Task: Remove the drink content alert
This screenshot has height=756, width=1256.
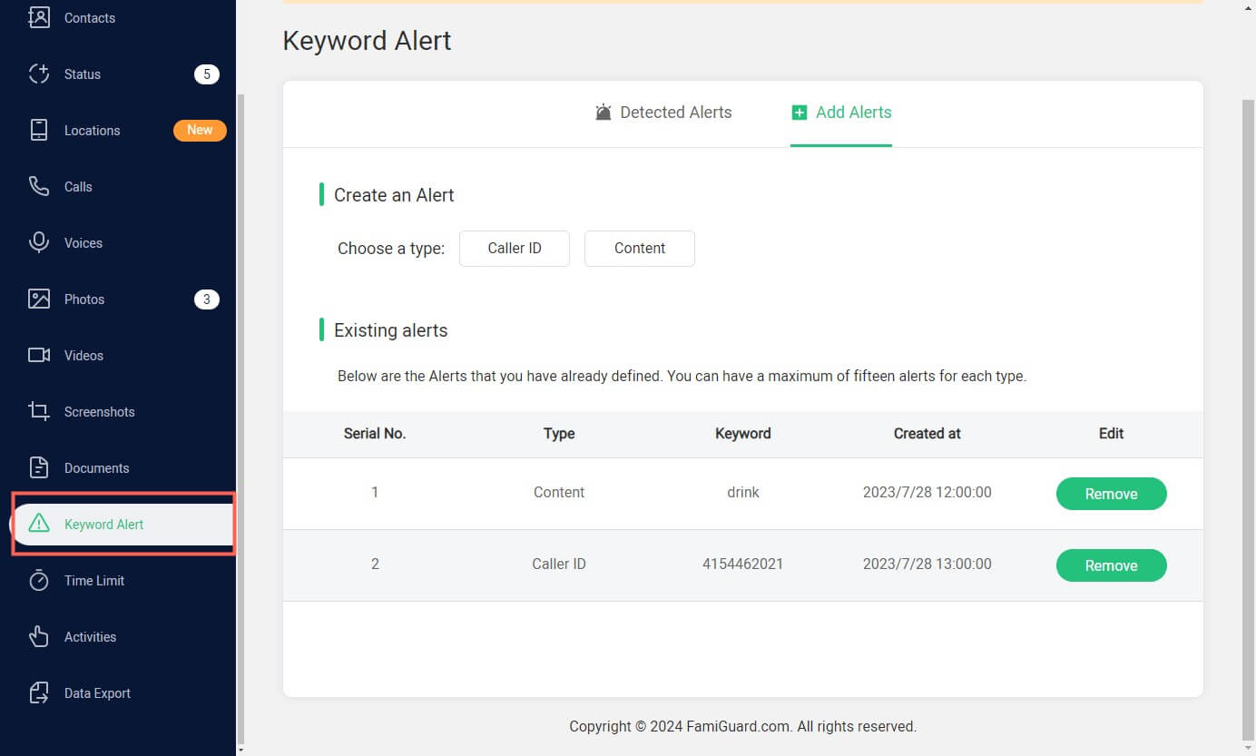Action: (x=1111, y=494)
